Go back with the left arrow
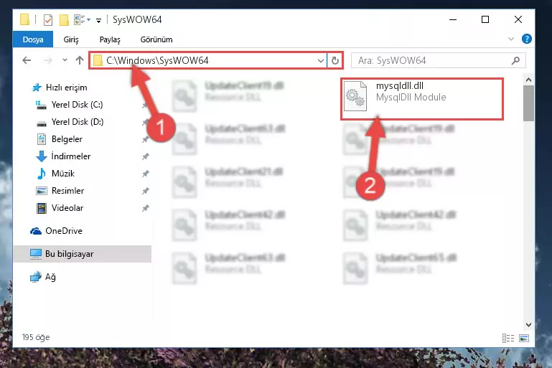Viewport: 552px width, 368px height. (27, 60)
